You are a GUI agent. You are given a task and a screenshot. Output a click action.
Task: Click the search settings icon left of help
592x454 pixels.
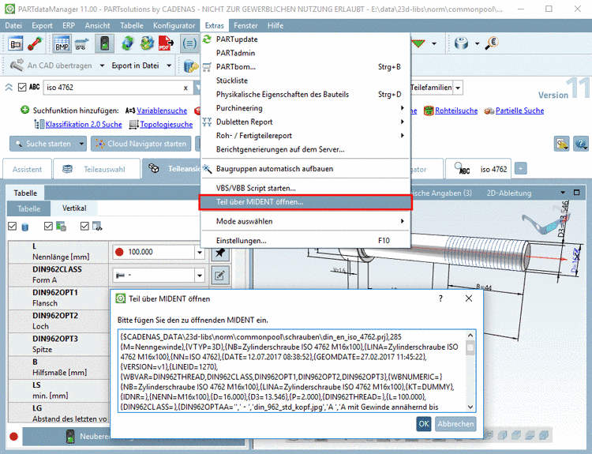click(x=561, y=144)
